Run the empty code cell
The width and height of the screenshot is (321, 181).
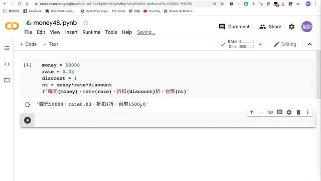pyautogui.click(x=28, y=120)
